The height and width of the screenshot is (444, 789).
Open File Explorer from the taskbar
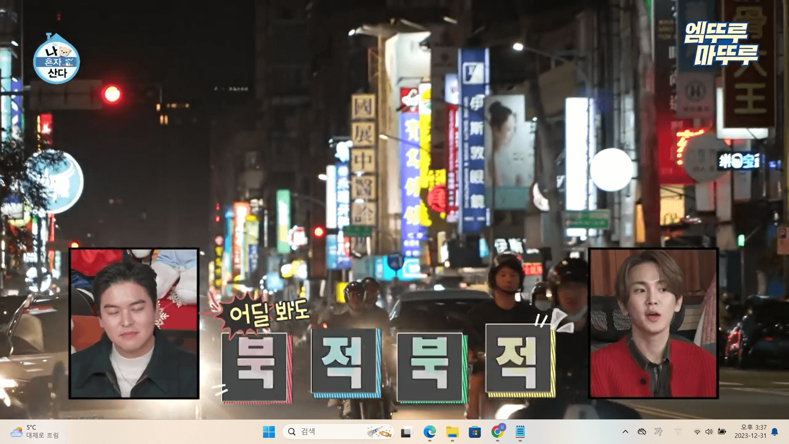click(x=452, y=432)
